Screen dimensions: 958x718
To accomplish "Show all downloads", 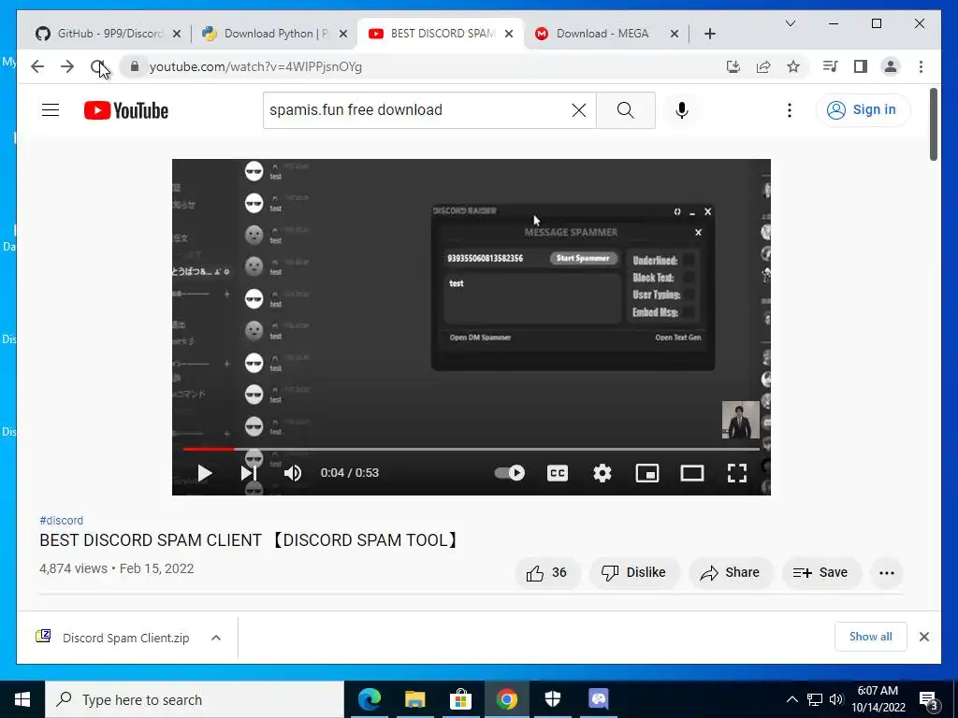I will pos(871,637).
